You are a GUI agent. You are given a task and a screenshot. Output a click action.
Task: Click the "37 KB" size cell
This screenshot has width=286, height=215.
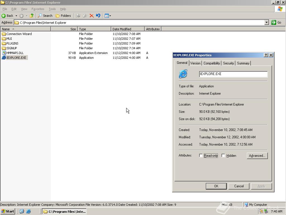click(x=72, y=53)
